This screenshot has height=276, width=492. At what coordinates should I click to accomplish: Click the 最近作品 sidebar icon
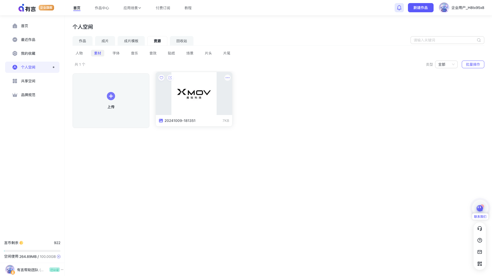pyautogui.click(x=15, y=40)
